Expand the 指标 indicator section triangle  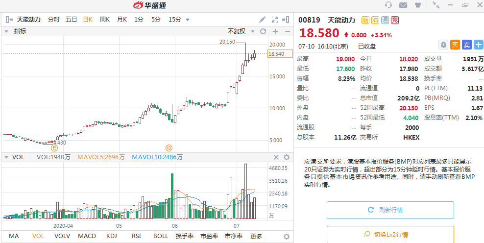pos(6,31)
